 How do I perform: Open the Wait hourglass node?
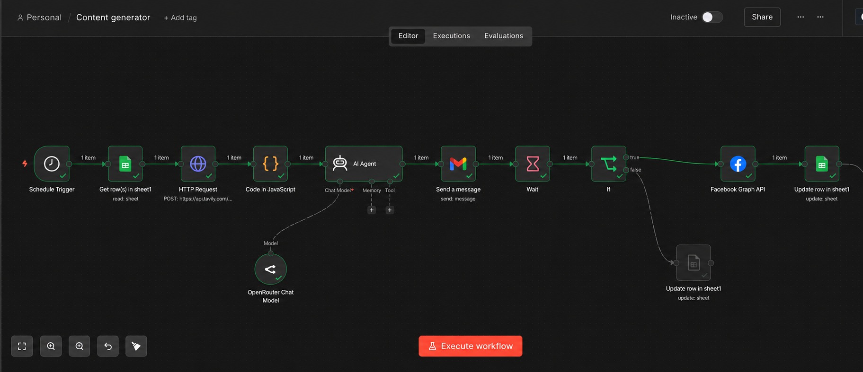(x=533, y=164)
